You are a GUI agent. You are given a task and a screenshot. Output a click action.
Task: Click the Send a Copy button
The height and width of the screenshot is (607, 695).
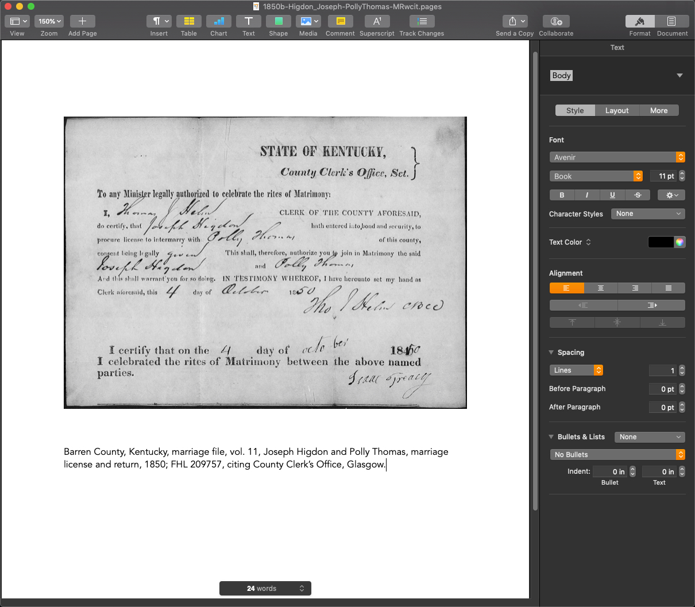[514, 21]
